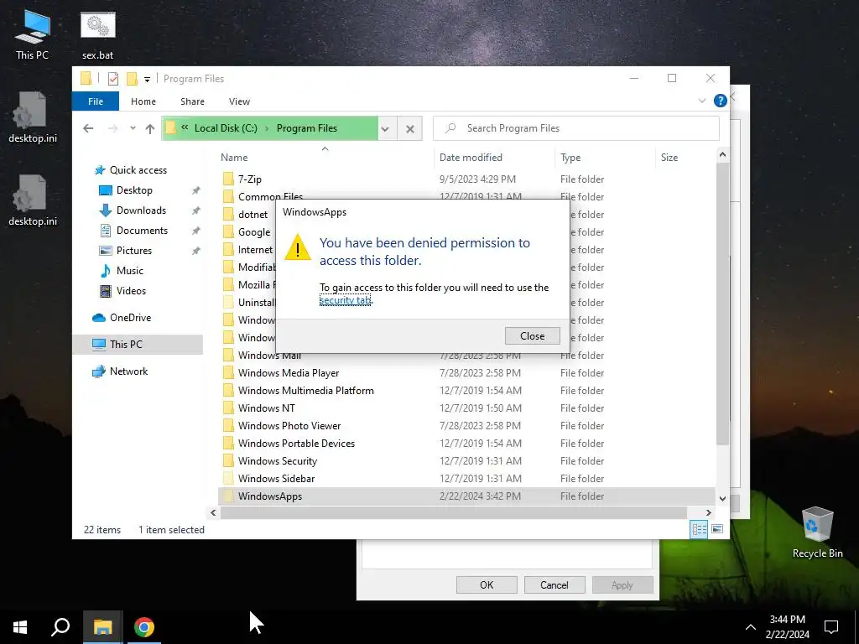
Task: Select the Recycle Bin desktop icon
Action: coord(817,532)
